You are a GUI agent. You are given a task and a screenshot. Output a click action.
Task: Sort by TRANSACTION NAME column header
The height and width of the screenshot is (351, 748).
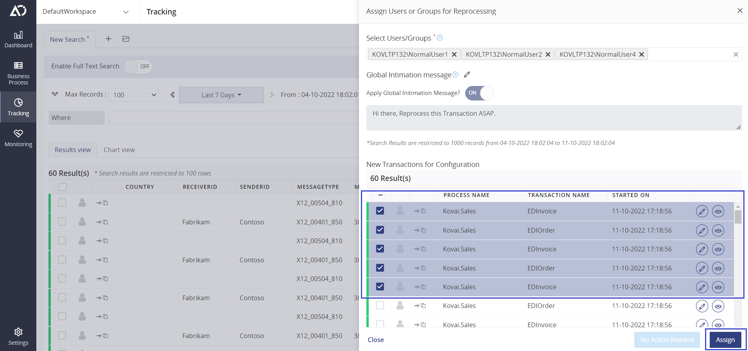pos(559,195)
